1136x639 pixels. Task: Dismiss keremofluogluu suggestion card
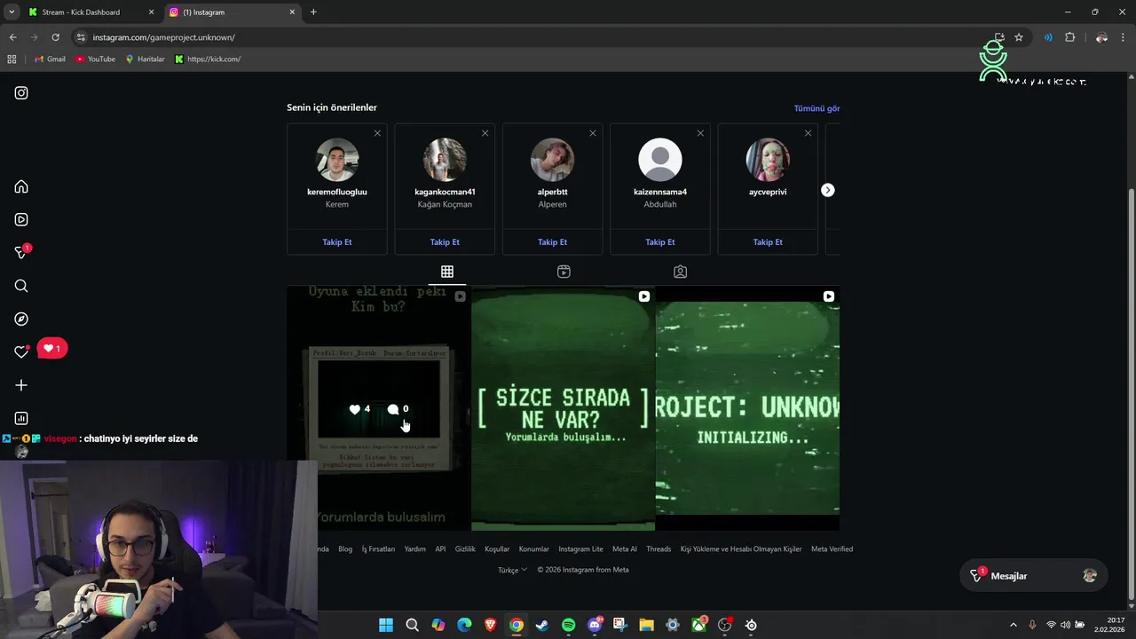(377, 133)
